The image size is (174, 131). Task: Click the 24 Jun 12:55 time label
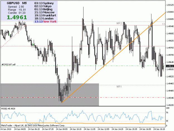104,129
